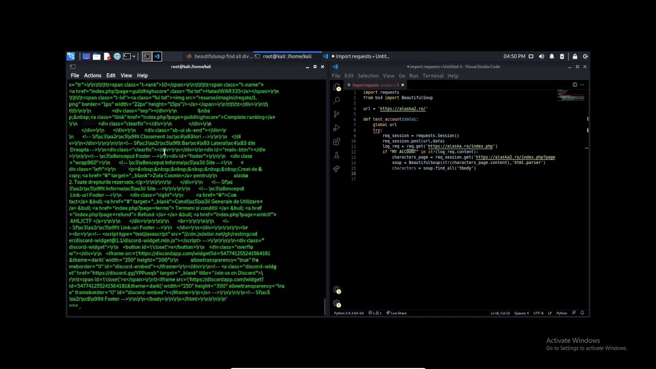Open editor More Actions ellipsis
This screenshot has height=369, width=656.
point(582,85)
